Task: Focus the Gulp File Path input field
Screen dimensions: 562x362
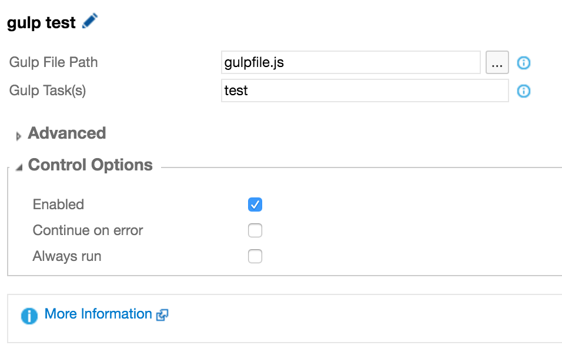Action: (x=350, y=62)
